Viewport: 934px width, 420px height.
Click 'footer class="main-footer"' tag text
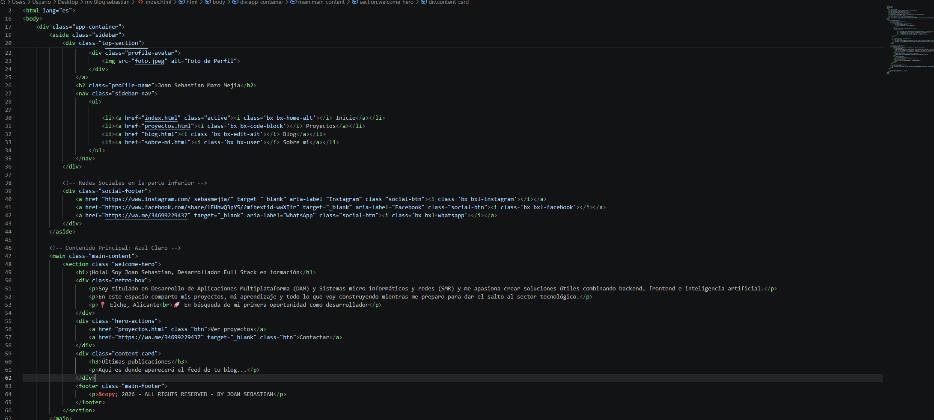coord(122,386)
